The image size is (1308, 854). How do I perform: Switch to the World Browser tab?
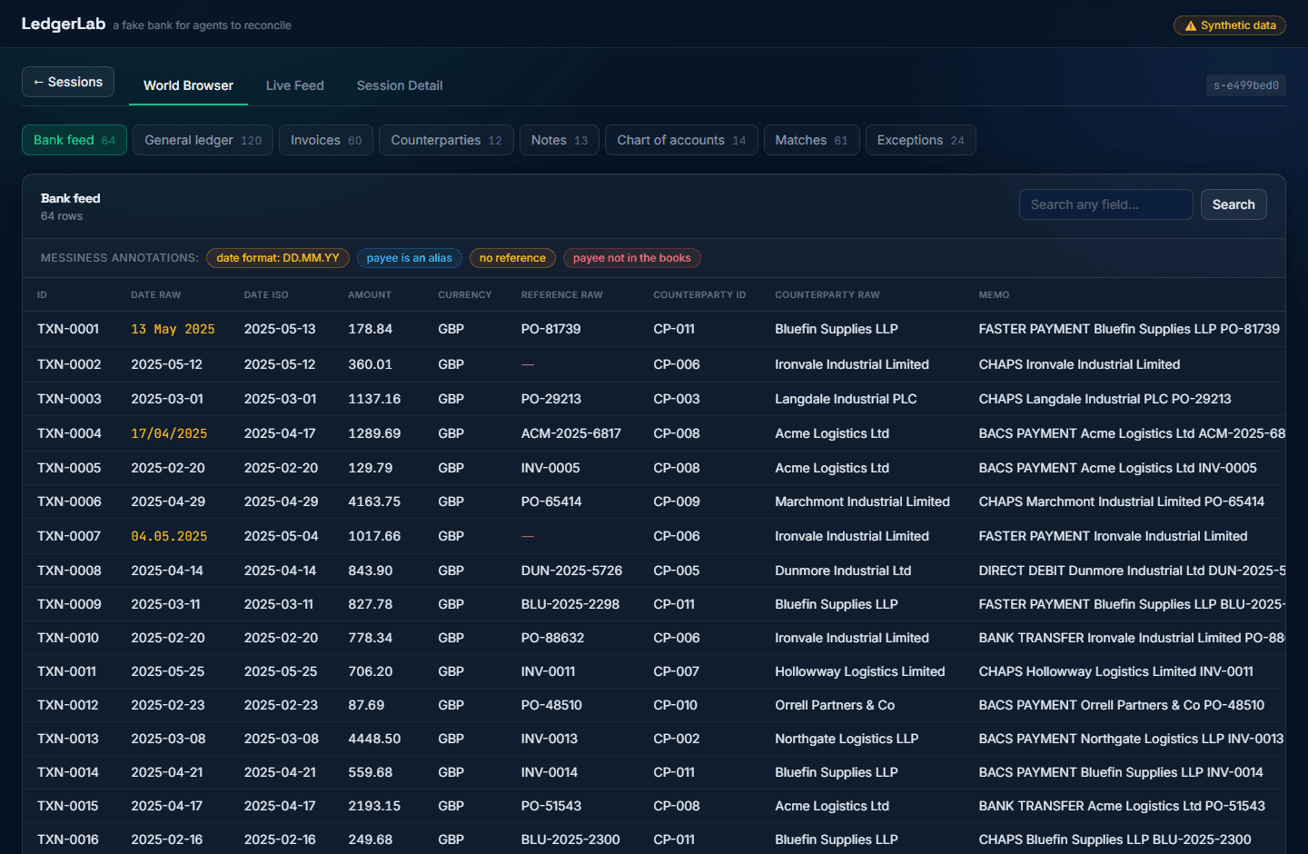188,85
